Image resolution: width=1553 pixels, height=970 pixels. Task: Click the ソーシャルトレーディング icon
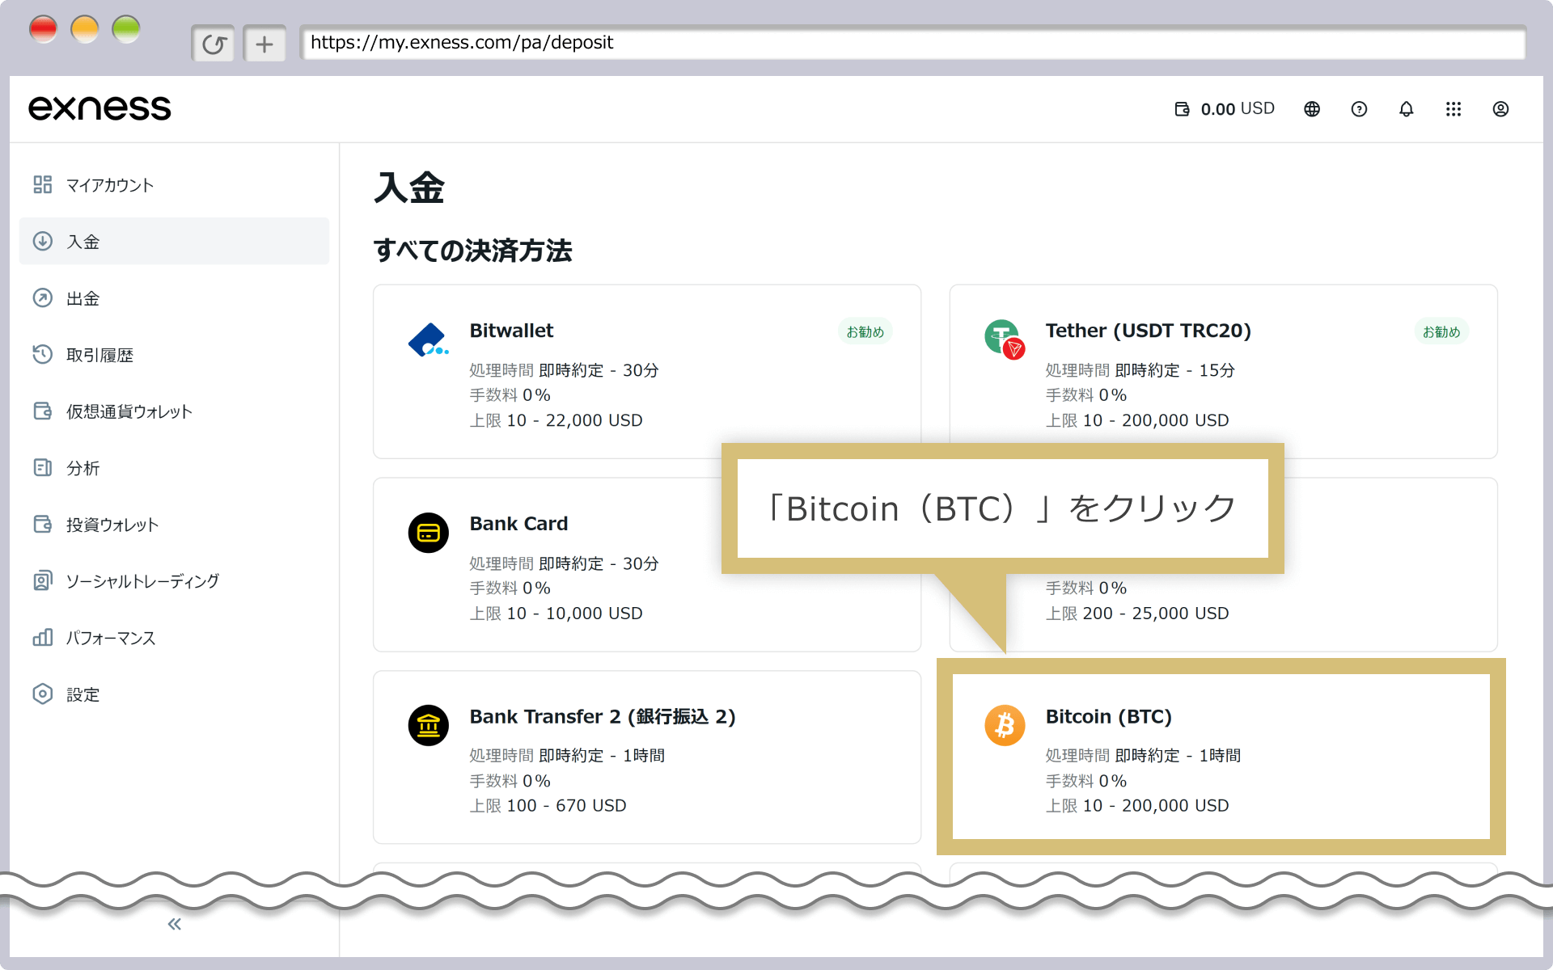point(43,581)
